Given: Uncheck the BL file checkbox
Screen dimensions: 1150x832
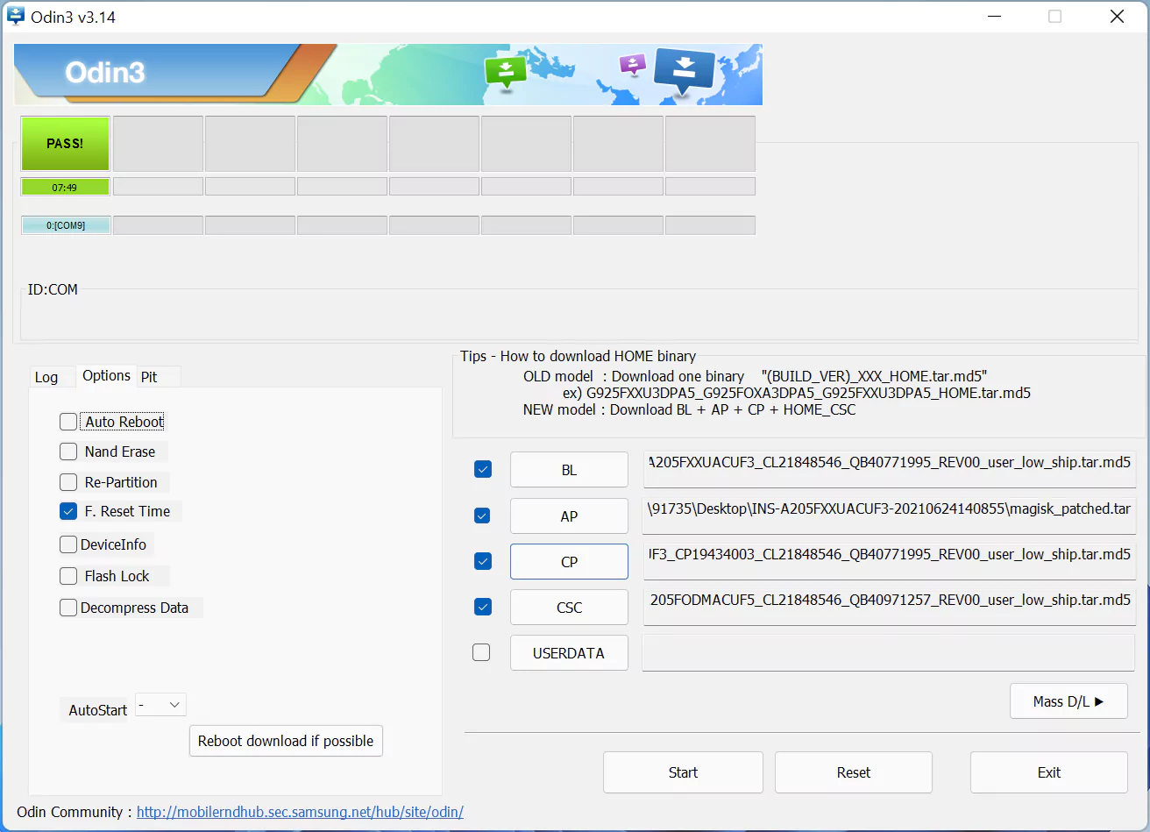Looking at the screenshot, I should pos(482,469).
